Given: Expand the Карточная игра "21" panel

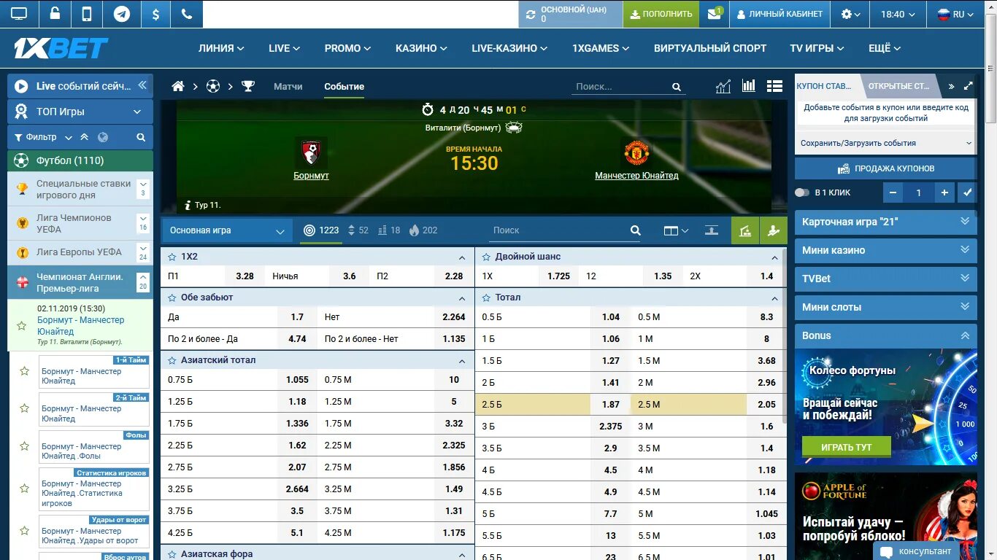Looking at the screenshot, I should tap(886, 222).
